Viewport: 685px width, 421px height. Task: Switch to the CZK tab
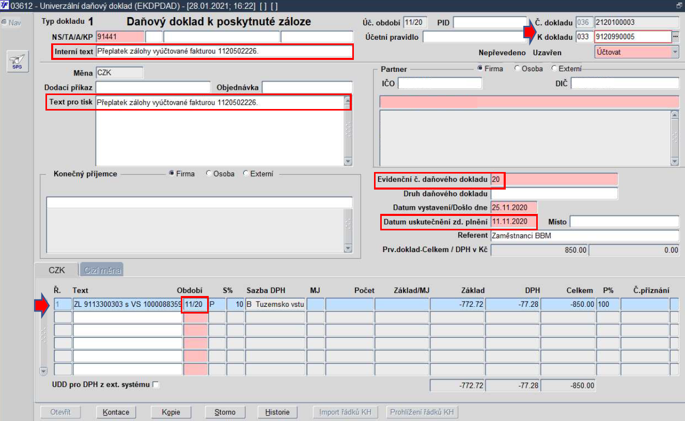(x=57, y=270)
